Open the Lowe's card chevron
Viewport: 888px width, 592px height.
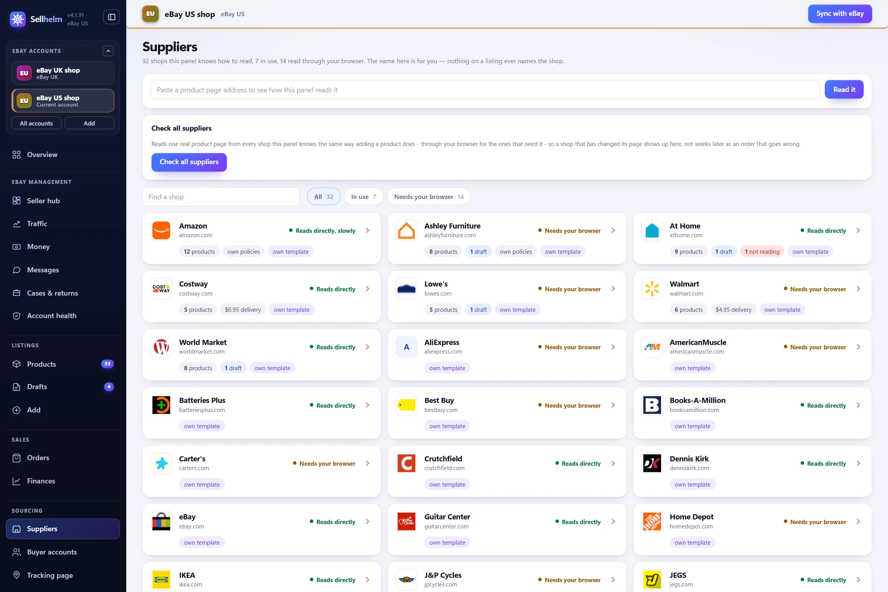[x=613, y=289]
